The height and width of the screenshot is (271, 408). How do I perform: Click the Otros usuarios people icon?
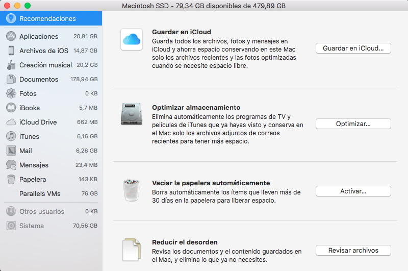(x=11, y=211)
